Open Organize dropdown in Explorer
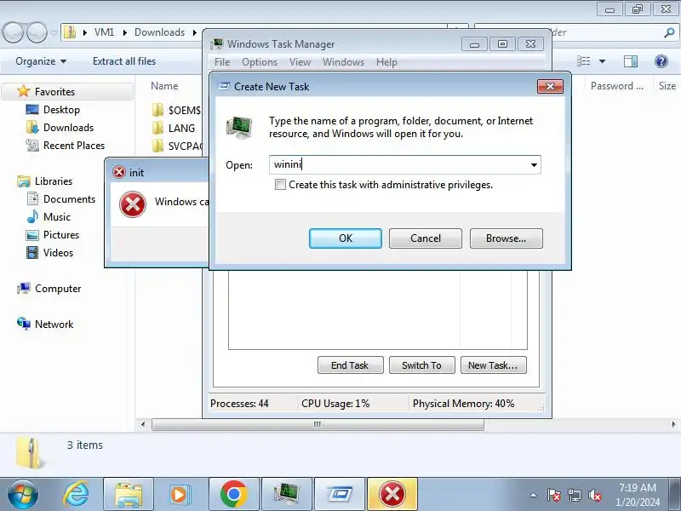This screenshot has height=511, width=681. 41,61
